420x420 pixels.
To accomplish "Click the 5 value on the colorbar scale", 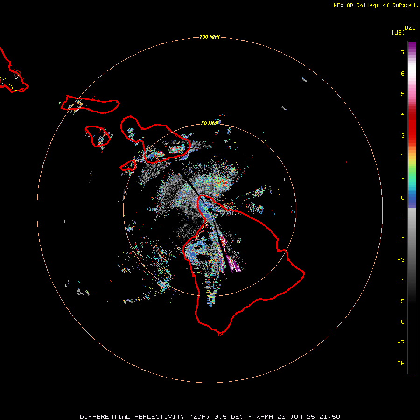I will [403, 94].
